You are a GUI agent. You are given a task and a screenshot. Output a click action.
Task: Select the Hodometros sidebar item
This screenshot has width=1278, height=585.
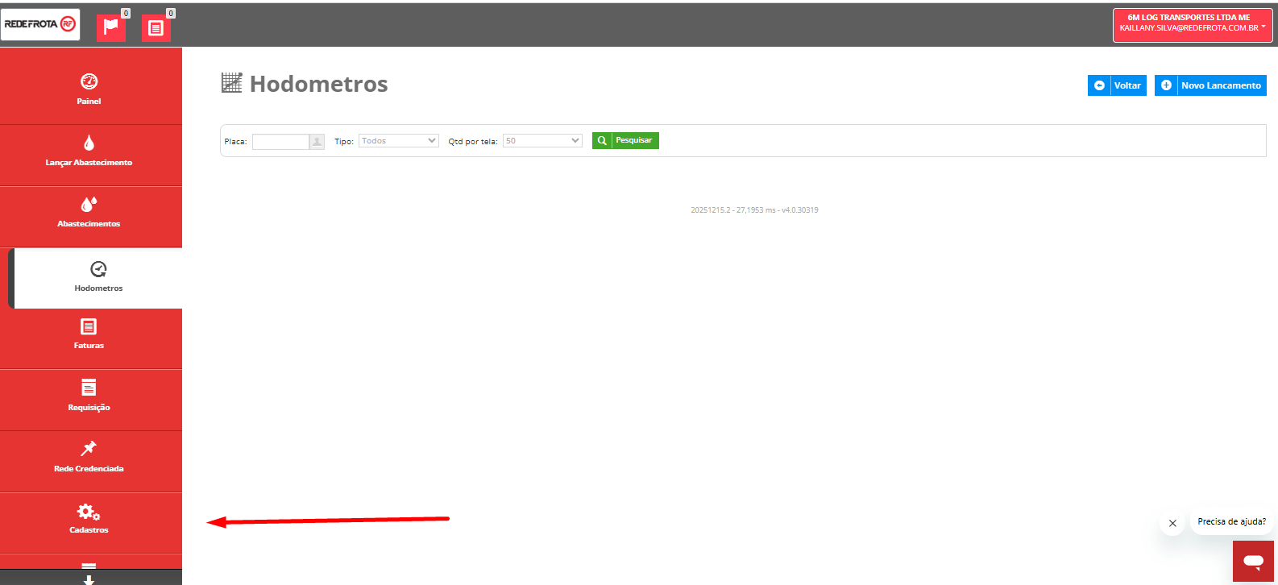click(x=98, y=276)
